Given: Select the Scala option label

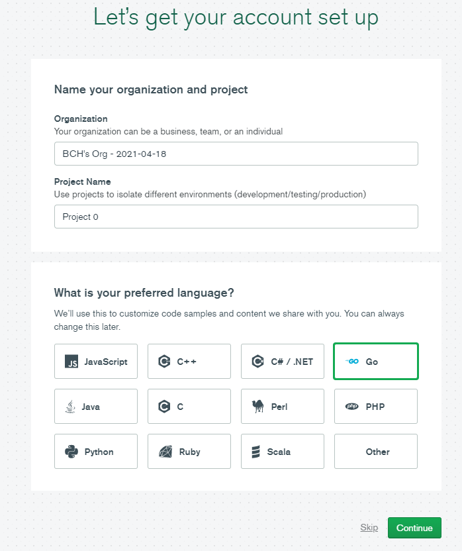Looking at the screenshot, I should click(279, 452).
